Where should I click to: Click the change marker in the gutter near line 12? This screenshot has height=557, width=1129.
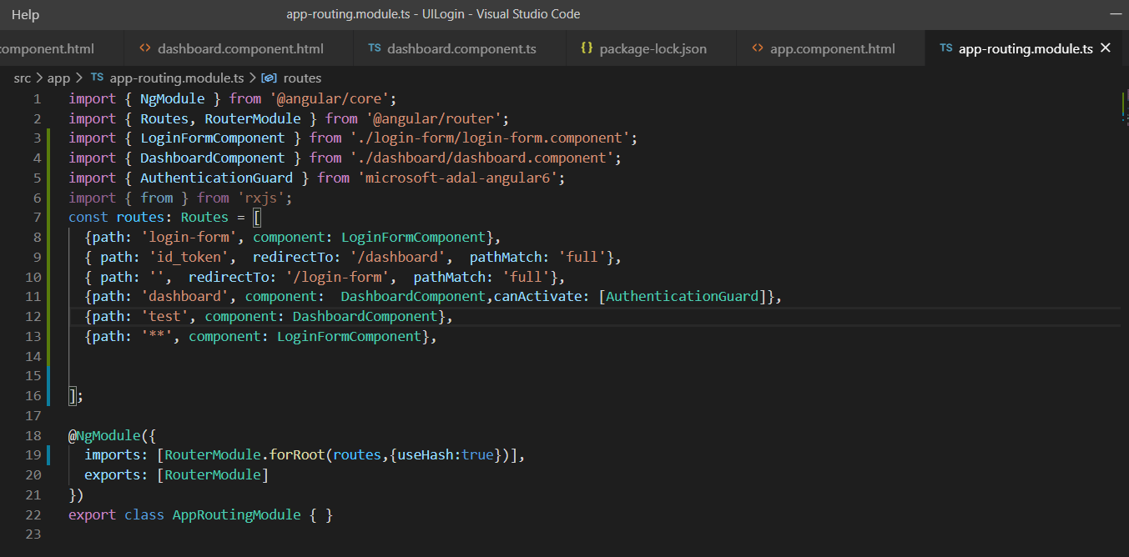(x=48, y=316)
